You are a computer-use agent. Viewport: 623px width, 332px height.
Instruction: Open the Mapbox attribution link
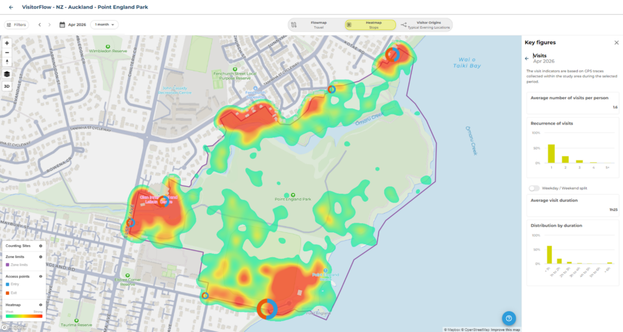(x=452, y=330)
